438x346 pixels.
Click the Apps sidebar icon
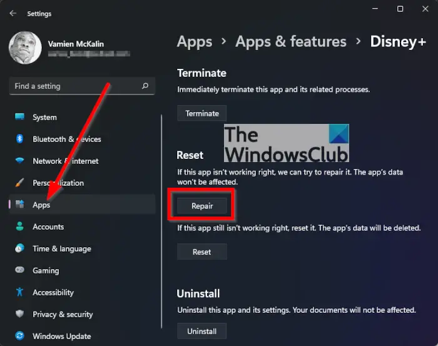pos(19,204)
